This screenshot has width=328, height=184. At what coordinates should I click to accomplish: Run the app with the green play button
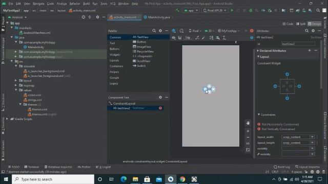pos(232,10)
